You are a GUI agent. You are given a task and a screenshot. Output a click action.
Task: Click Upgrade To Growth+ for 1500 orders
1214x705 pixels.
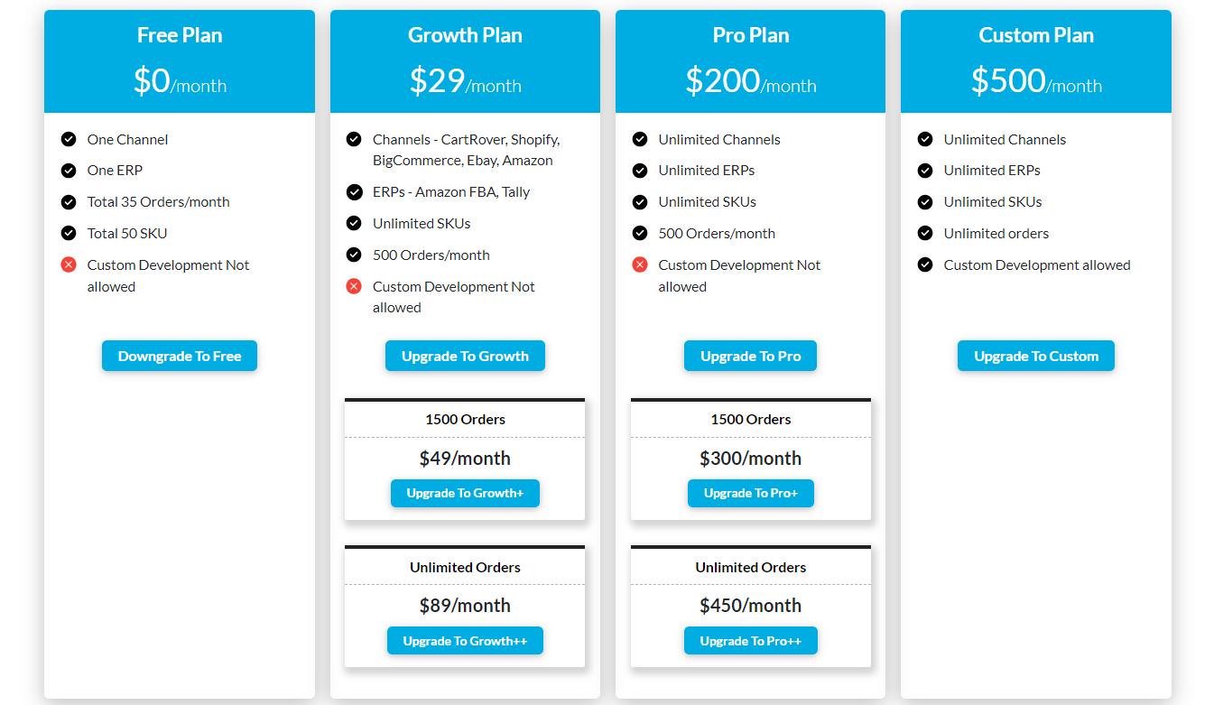click(465, 494)
